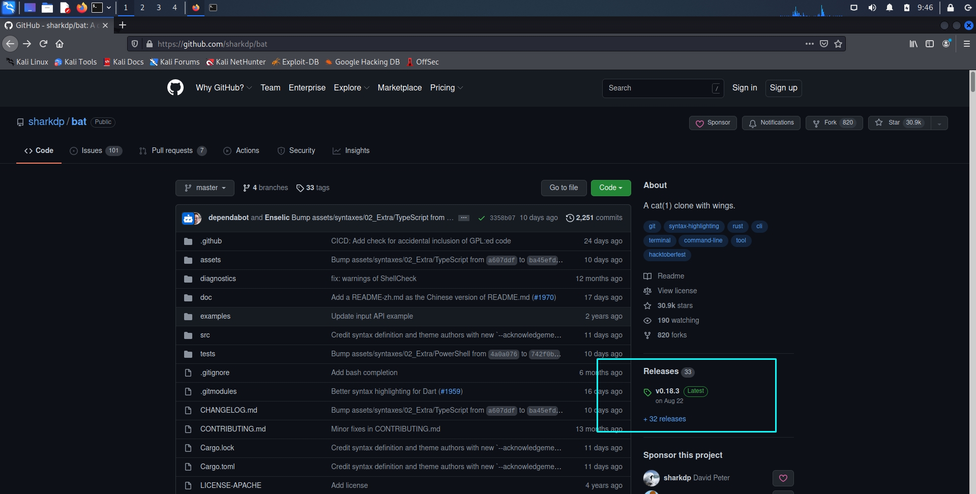Fork the repository with the Fork button
This screenshot has width=976, height=494.
(x=834, y=123)
